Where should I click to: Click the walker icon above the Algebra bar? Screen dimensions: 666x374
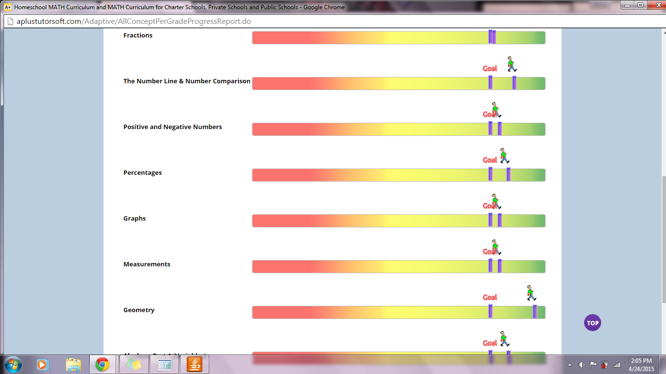tap(504, 339)
